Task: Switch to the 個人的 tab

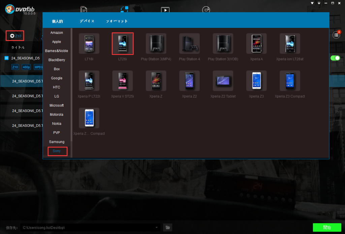Action: [57, 21]
